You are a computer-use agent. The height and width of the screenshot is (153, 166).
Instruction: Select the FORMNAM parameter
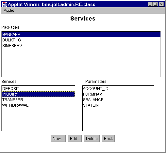(x=118, y=94)
